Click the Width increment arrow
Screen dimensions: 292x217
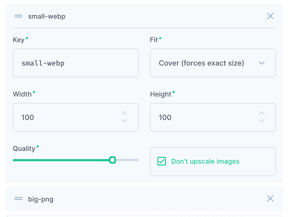(x=124, y=113)
